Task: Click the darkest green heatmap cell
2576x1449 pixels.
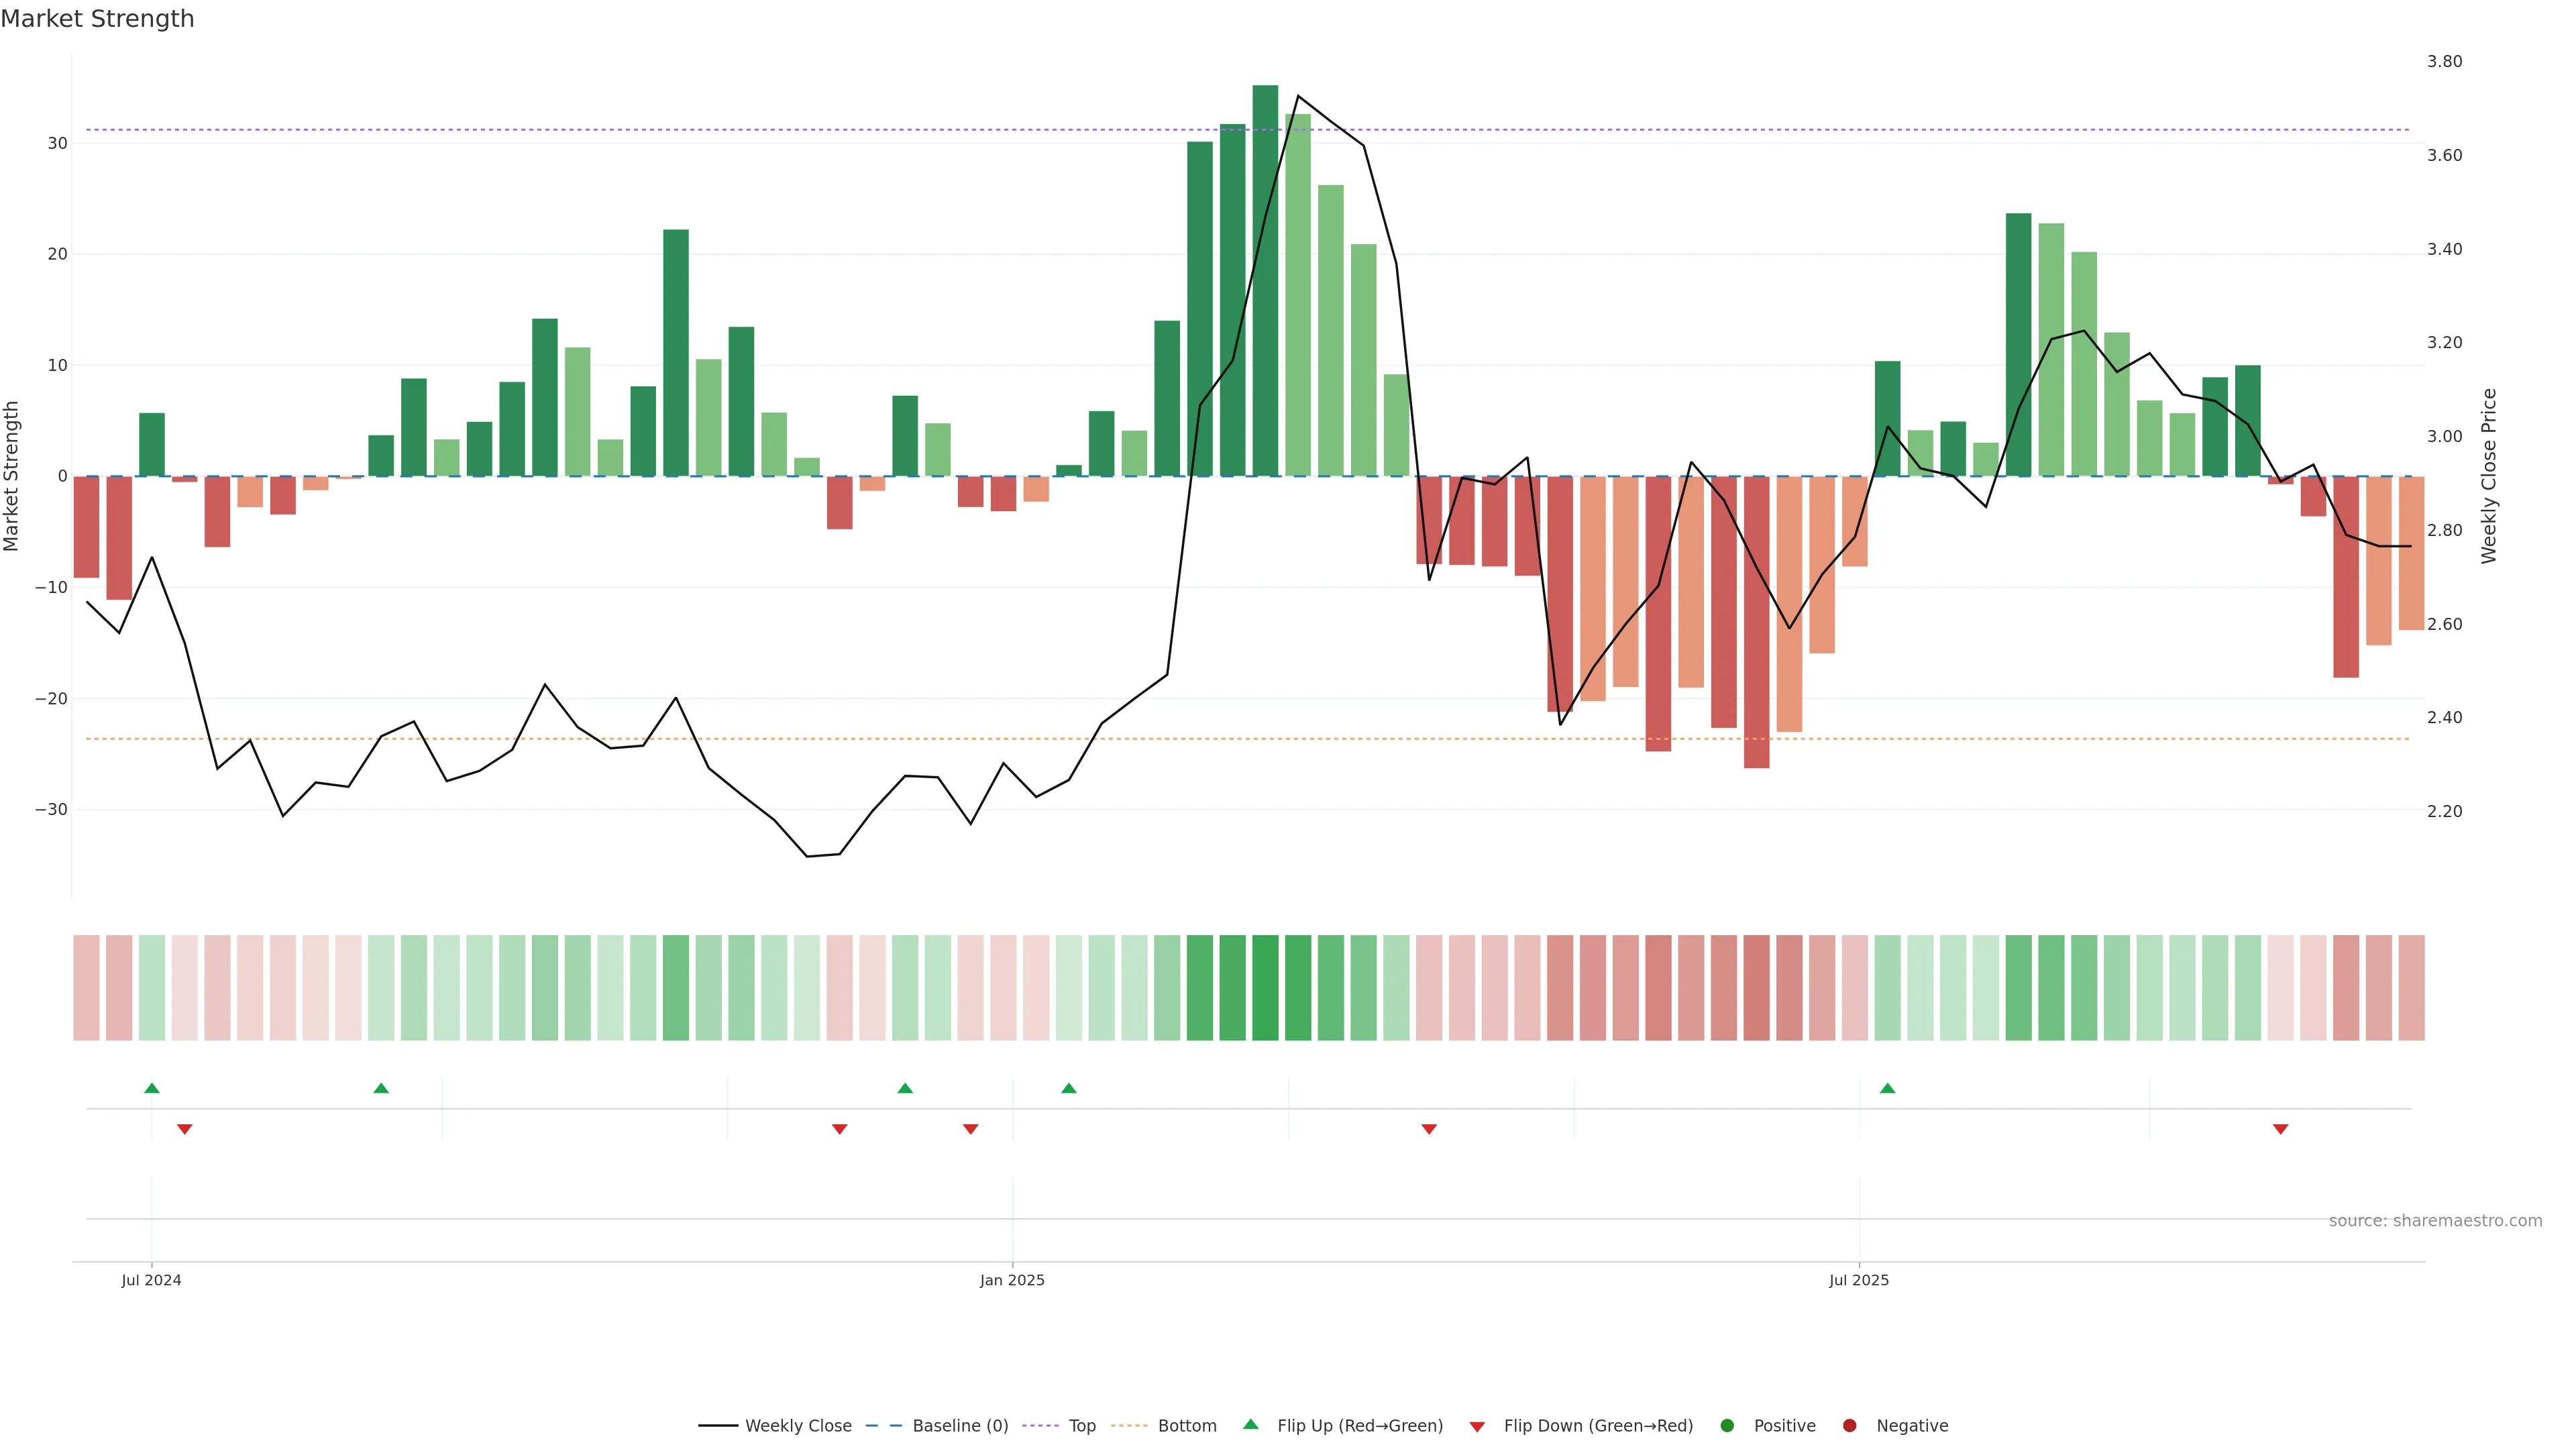Action: 1265,988
